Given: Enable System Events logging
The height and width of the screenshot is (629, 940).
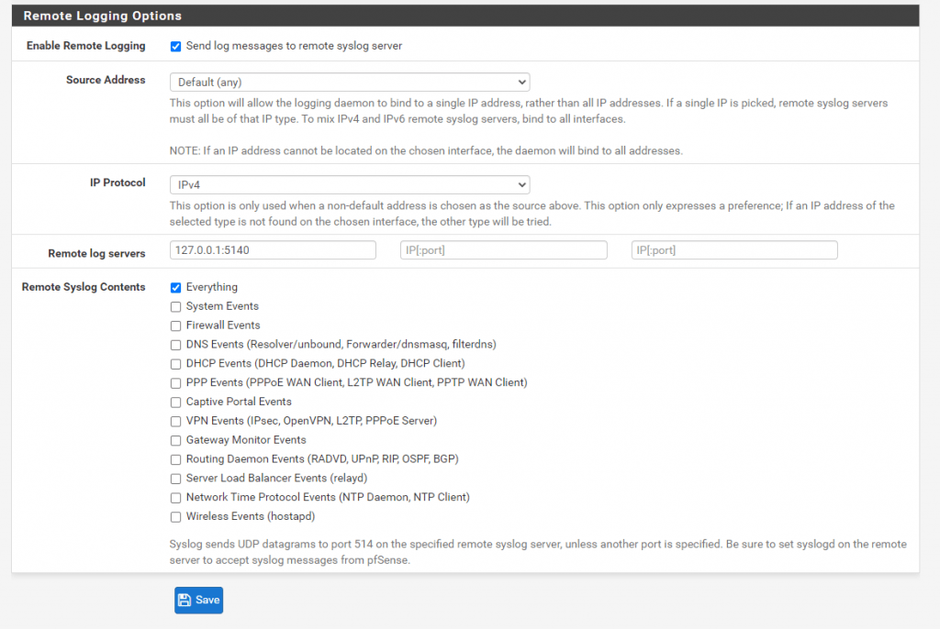Looking at the screenshot, I should (175, 307).
